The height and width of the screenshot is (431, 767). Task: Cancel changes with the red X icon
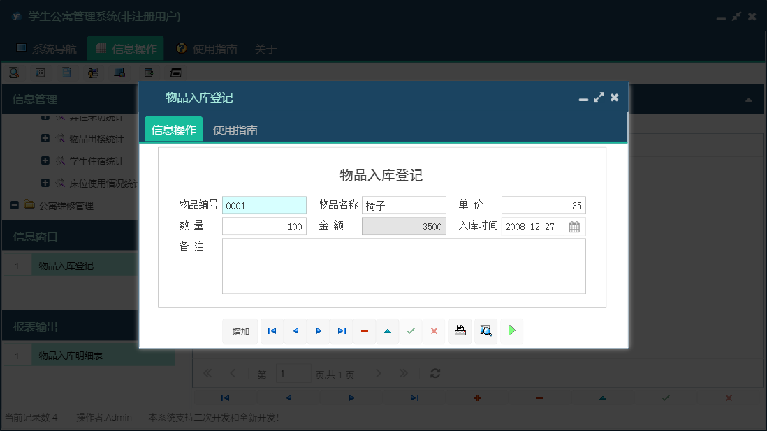434,331
